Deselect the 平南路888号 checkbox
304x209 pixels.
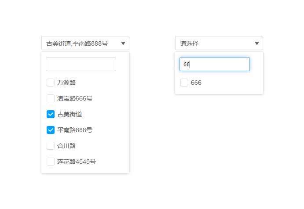click(x=51, y=130)
